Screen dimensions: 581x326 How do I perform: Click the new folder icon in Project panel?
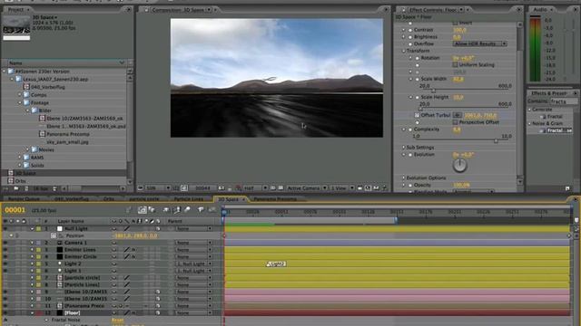point(16,188)
